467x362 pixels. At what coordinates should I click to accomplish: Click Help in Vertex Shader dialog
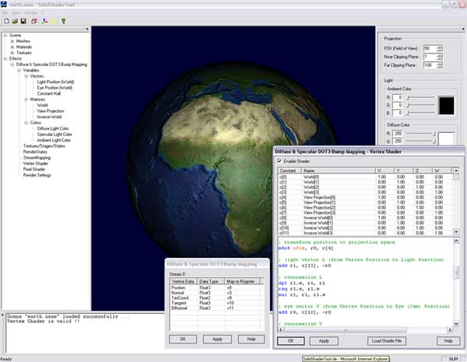pos(448,341)
